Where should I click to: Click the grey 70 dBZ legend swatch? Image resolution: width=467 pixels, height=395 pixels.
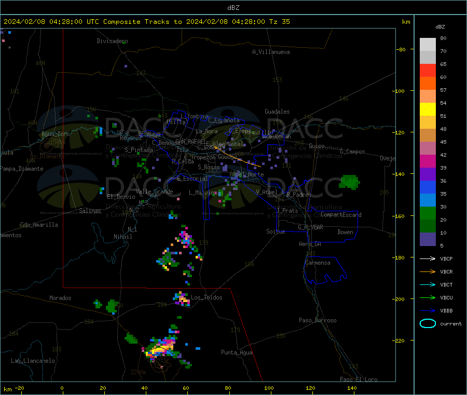(428, 57)
